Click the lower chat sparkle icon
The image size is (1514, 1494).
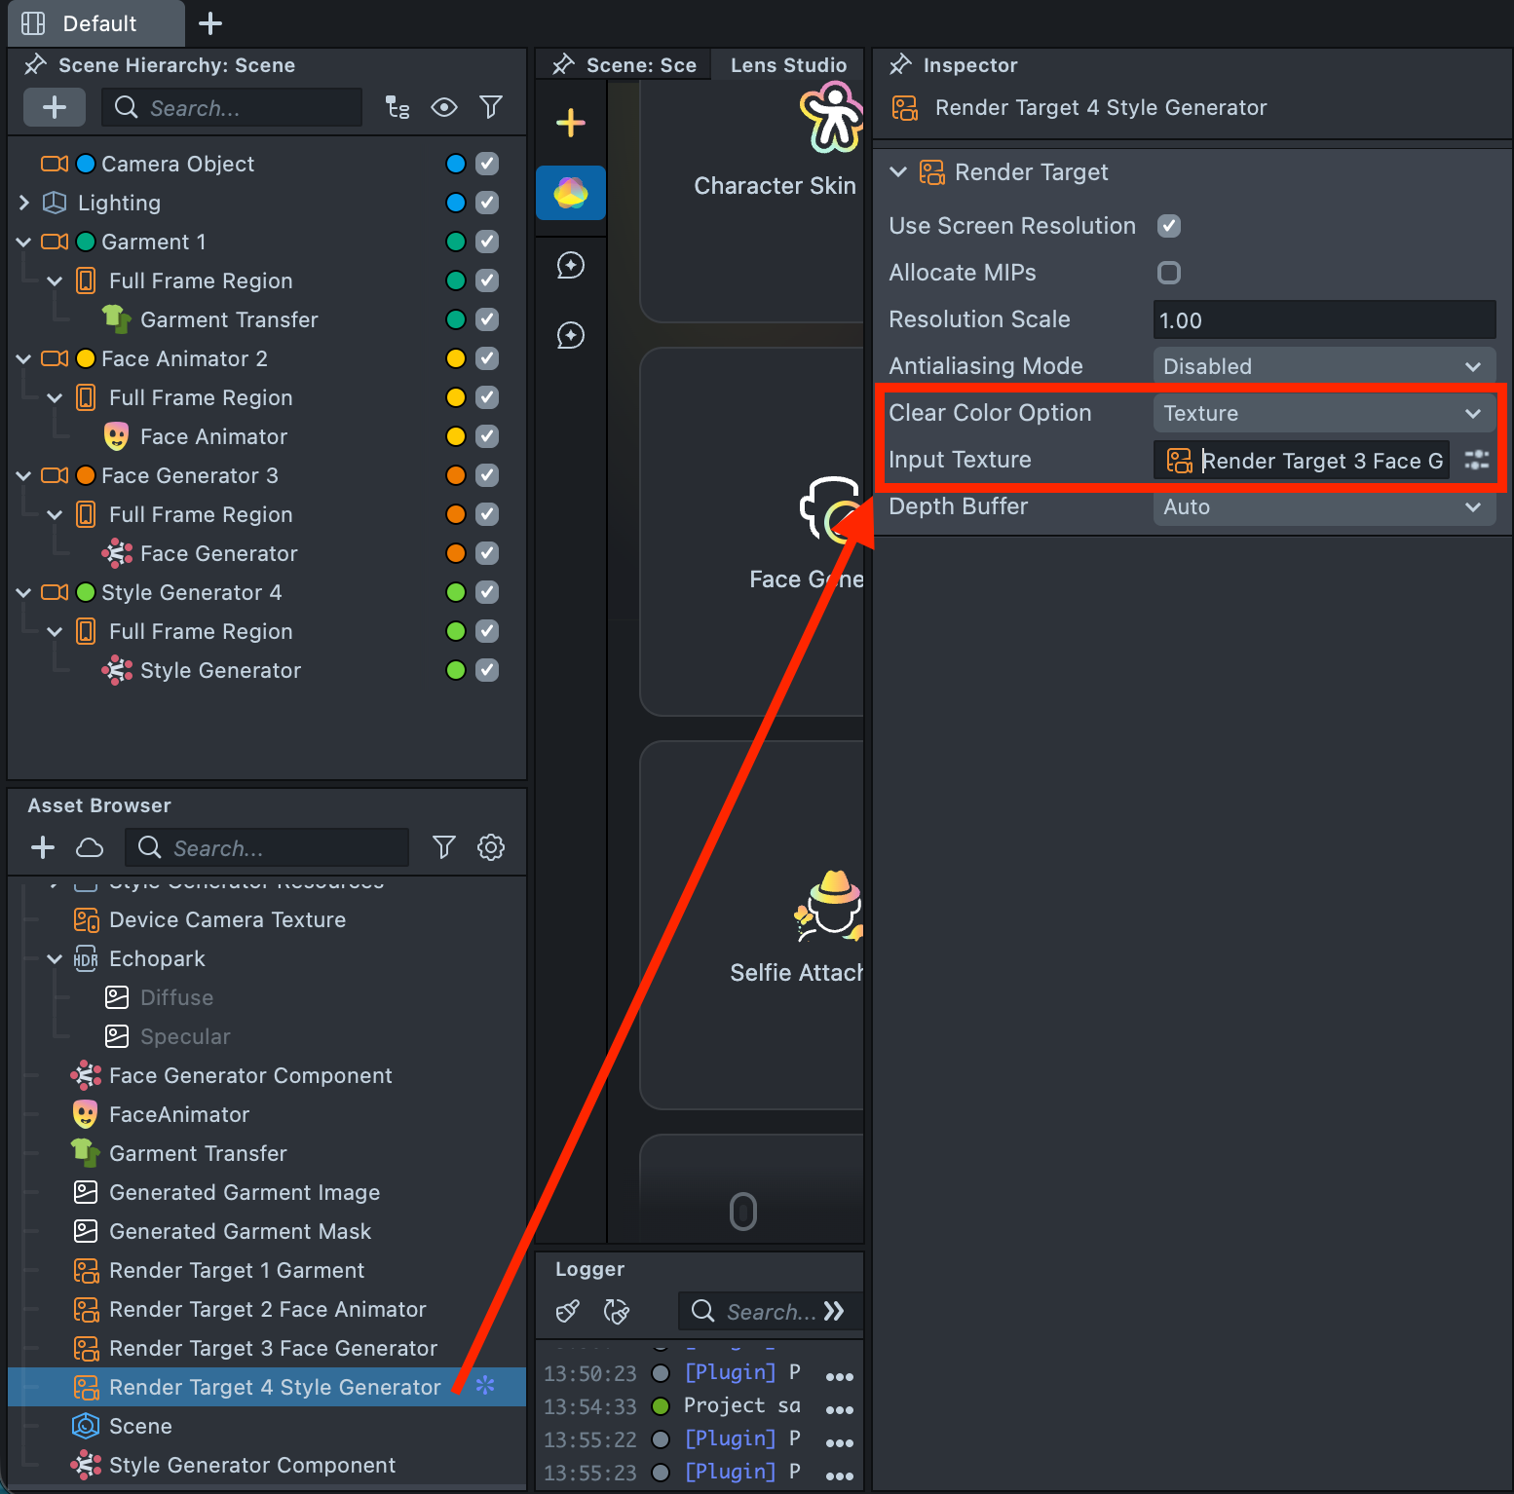571,335
